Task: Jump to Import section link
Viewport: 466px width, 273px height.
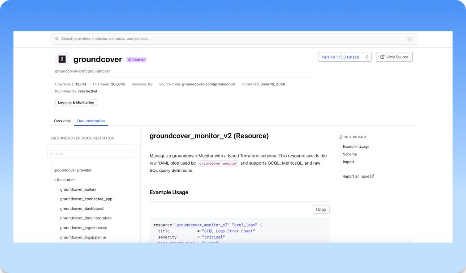Action: click(x=348, y=162)
